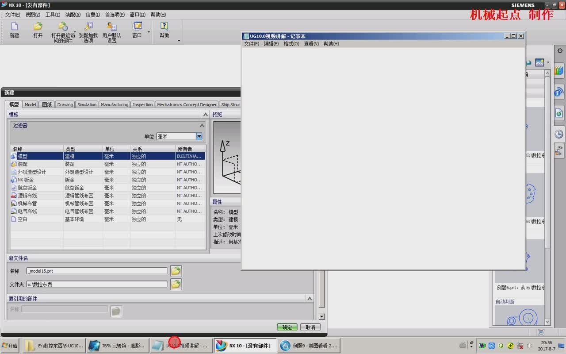Select the NX 钣金 sheet metal template

pos(108,180)
